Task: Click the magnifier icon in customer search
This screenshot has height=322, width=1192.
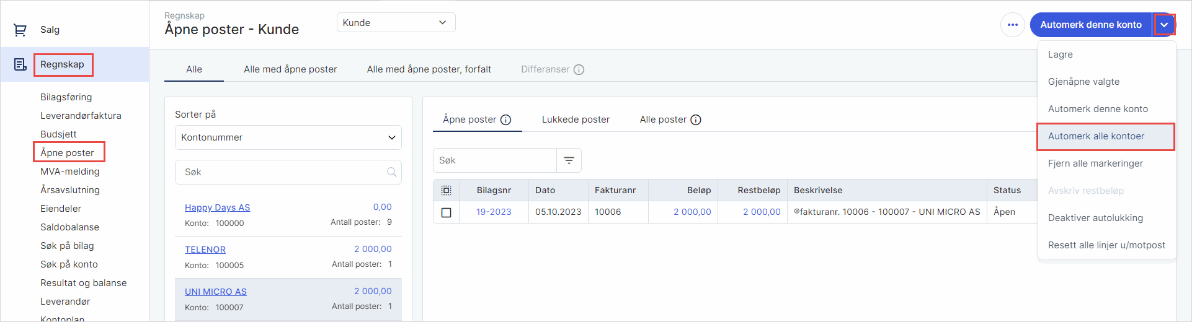Action: (x=391, y=172)
